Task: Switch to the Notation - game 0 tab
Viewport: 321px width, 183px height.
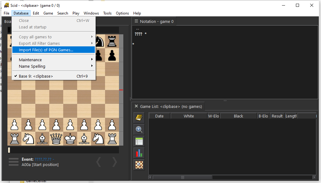Action: point(154,21)
